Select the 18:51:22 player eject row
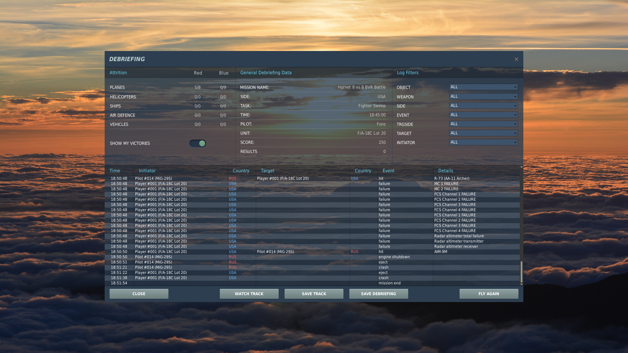This screenshot has height=353, width=628. click(312, 273)
